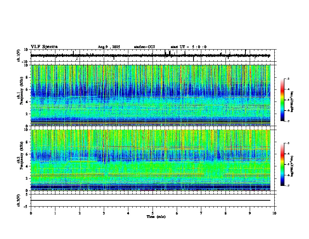Click the "ch.1(V)" waveform axis label
Screen dimensions: 309x239
[19, 55]
